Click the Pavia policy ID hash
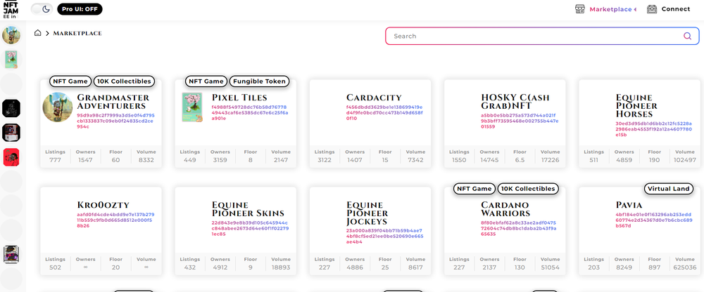The height and width of the screenshot is (292, 704). pos(654,220)
